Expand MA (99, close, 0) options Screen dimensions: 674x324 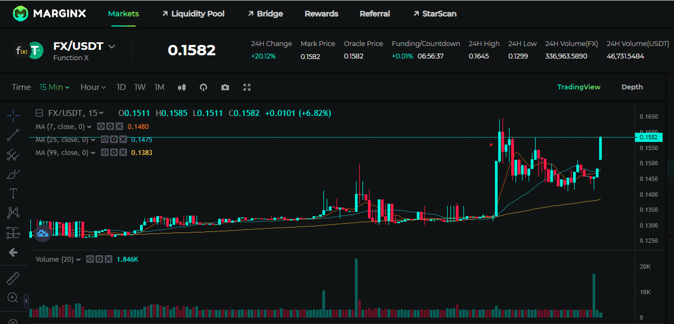(94, 152)
